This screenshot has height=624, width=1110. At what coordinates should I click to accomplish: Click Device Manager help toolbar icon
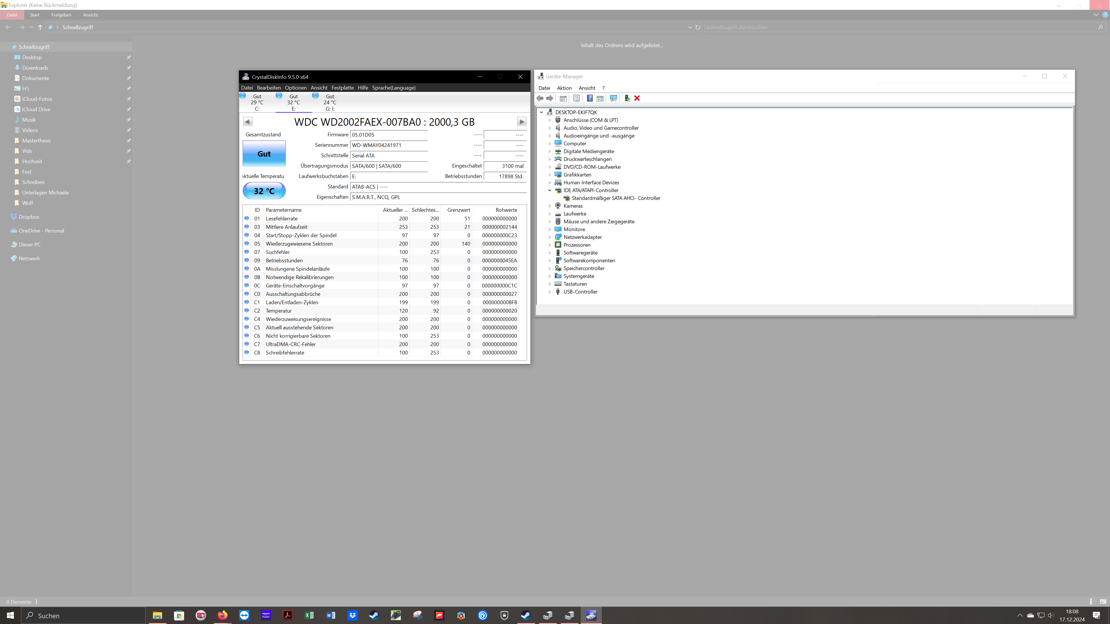coord(589,98)
